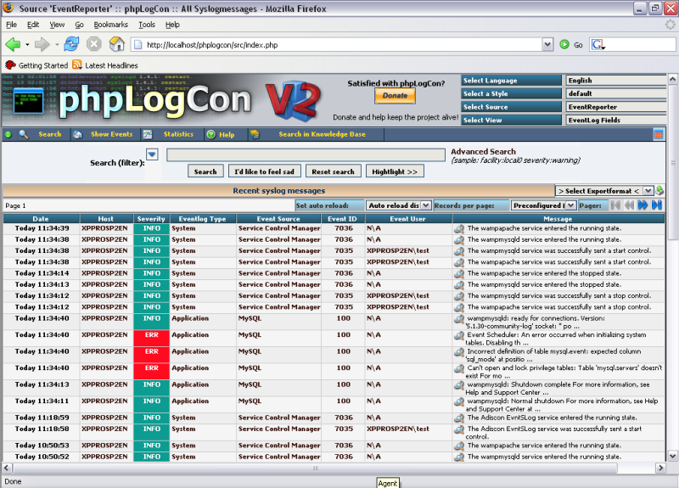This screenshot has width=679, height=488.
Task: Open the Select Source dropdown showing EventReporter
Action: coord(615,107)
